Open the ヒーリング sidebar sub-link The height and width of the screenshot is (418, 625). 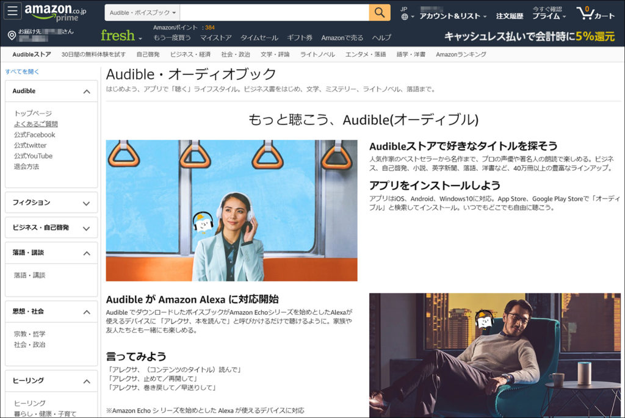click(x=29, y=403)
